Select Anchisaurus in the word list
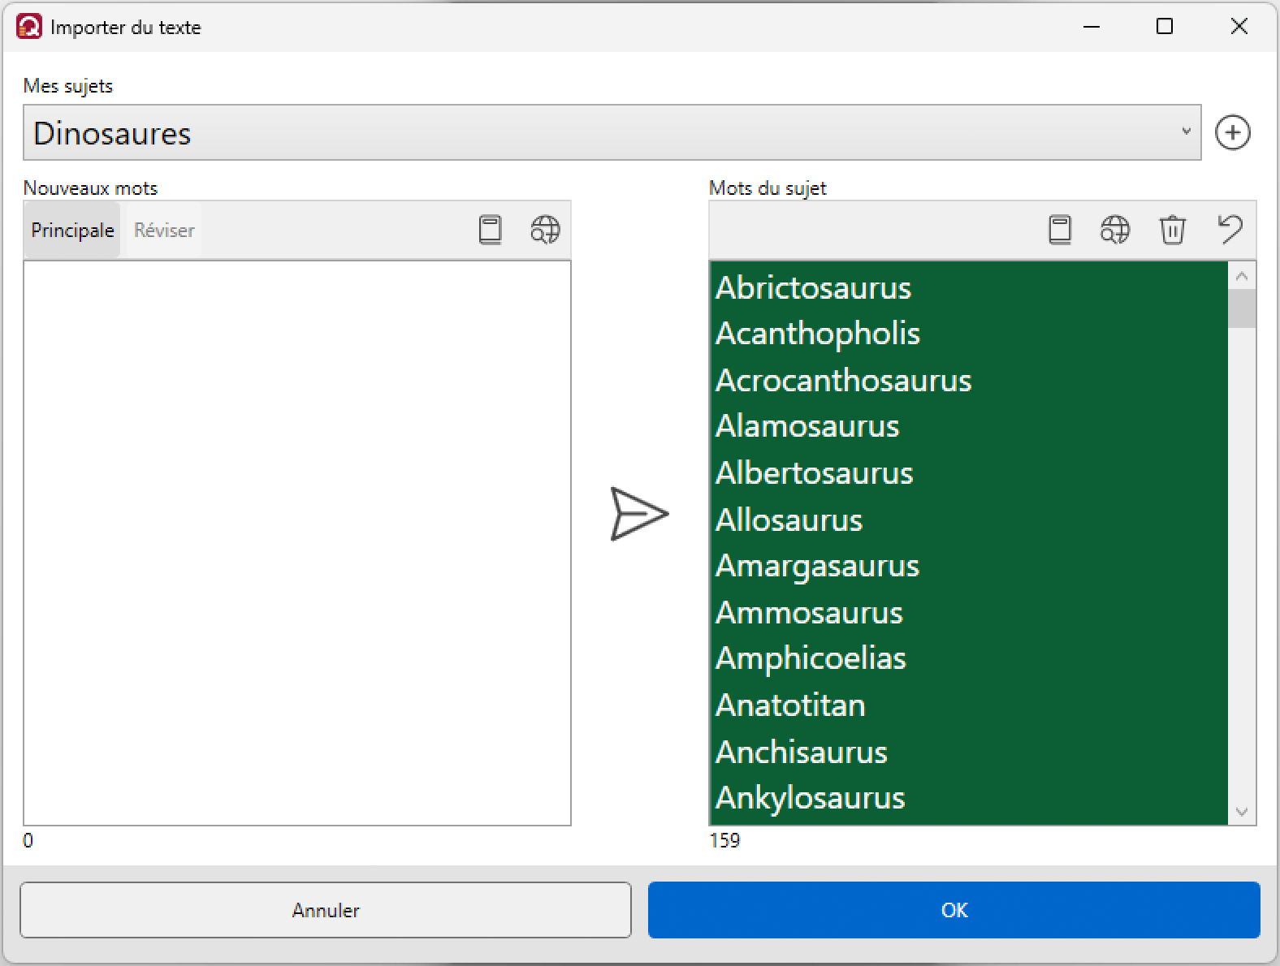1280x966 pixels. click(x=968, y=752)
